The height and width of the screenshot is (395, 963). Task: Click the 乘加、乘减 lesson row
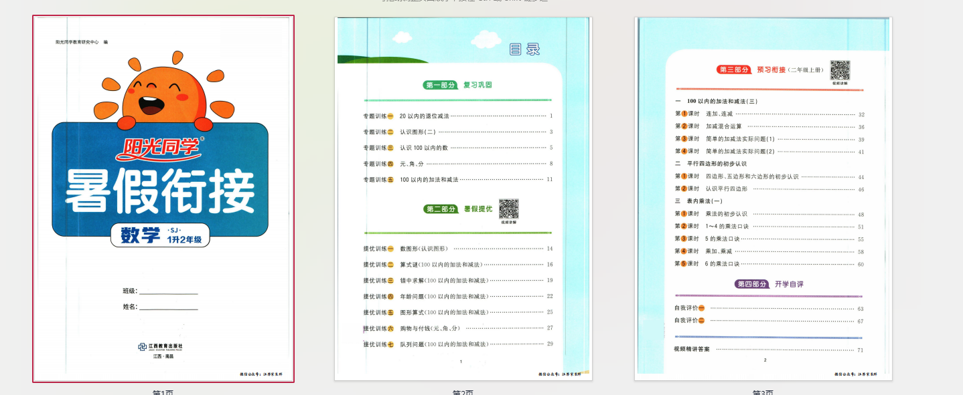[769, 251]
